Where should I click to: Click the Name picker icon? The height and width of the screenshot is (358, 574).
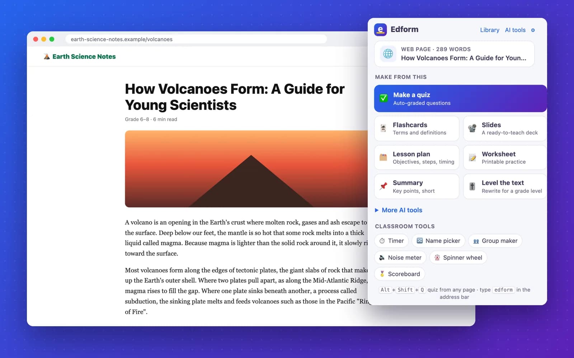pyautogui.click(x=419, y=241)
